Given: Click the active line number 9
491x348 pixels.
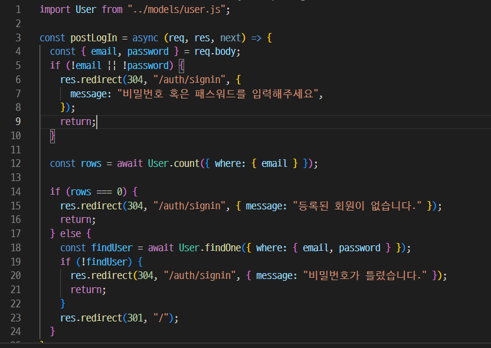Looking at the screenshot, I should 18,122.
